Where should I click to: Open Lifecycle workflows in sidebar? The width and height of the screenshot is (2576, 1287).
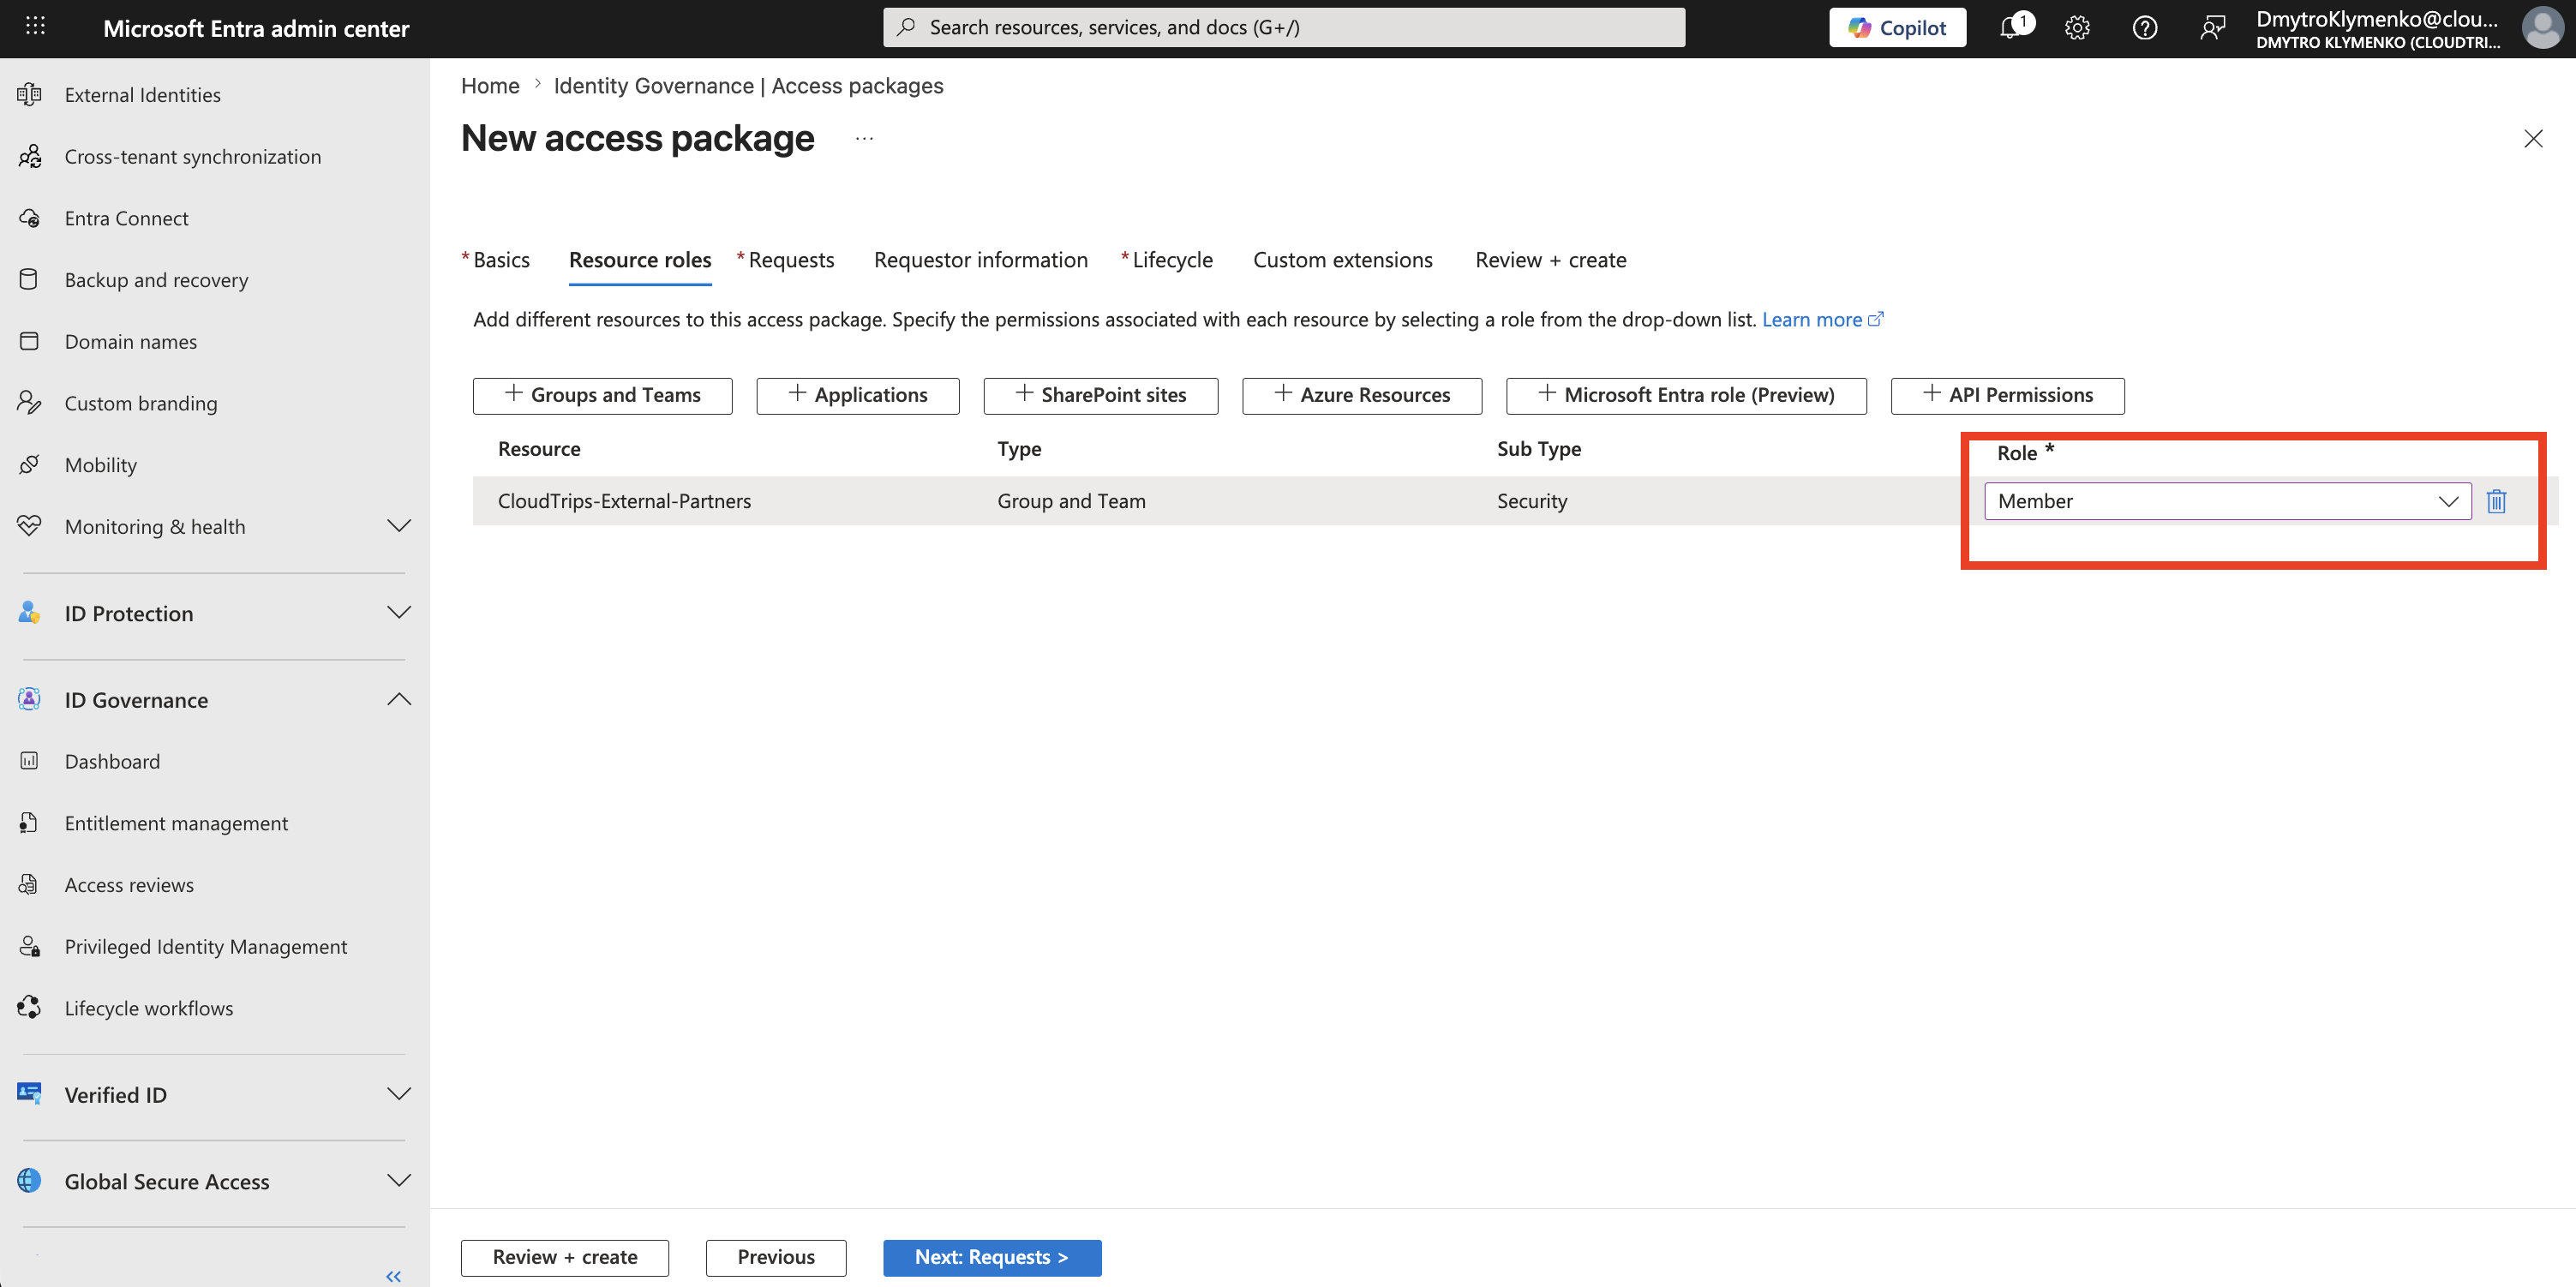[x=149, y=1008]
